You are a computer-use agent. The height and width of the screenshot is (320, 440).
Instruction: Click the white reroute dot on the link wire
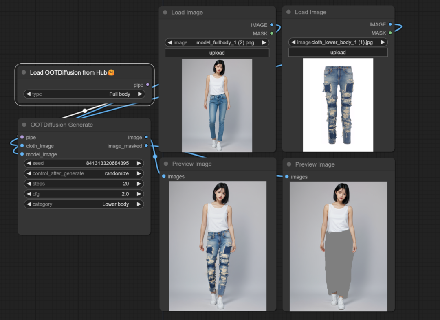coord(85,110)
